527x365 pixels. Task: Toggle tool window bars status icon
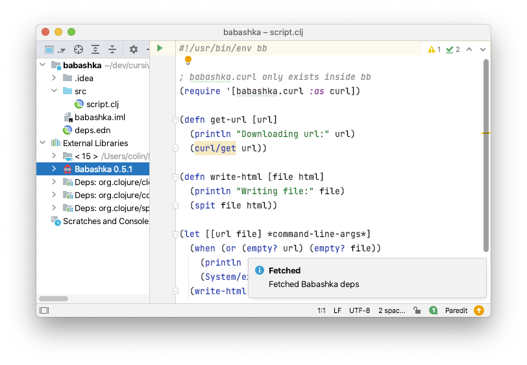(x=44, y=310)
